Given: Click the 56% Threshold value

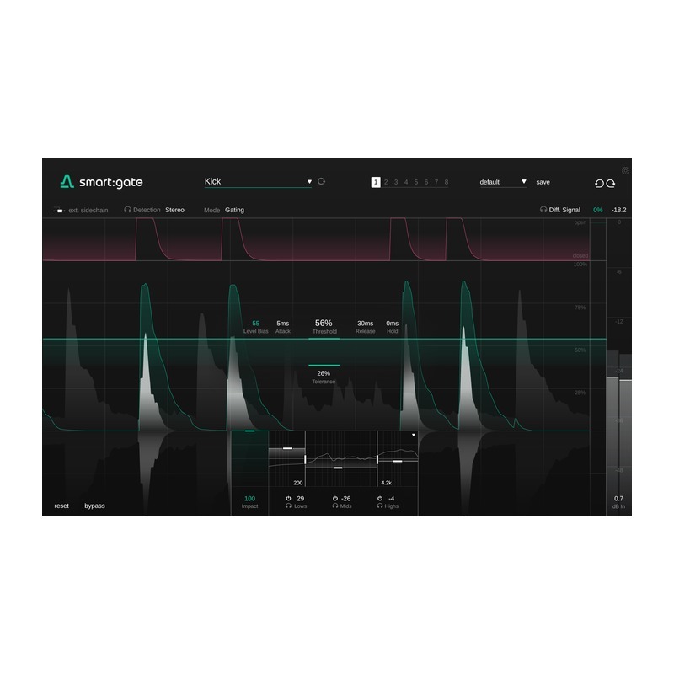Looking at the screenshot, I should pos(324,323).
